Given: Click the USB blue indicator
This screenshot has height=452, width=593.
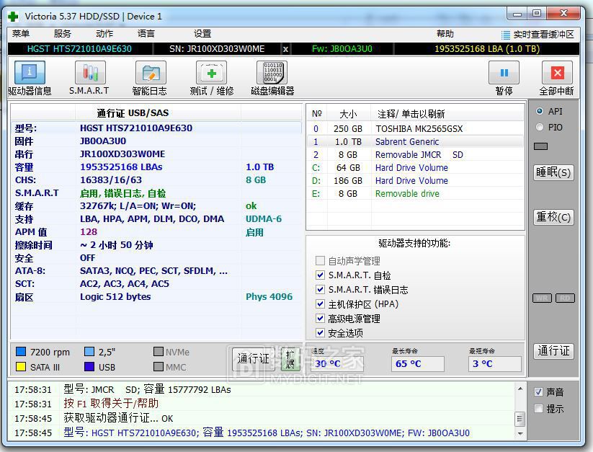Looking at the screenshot, I should coord(89,366).
